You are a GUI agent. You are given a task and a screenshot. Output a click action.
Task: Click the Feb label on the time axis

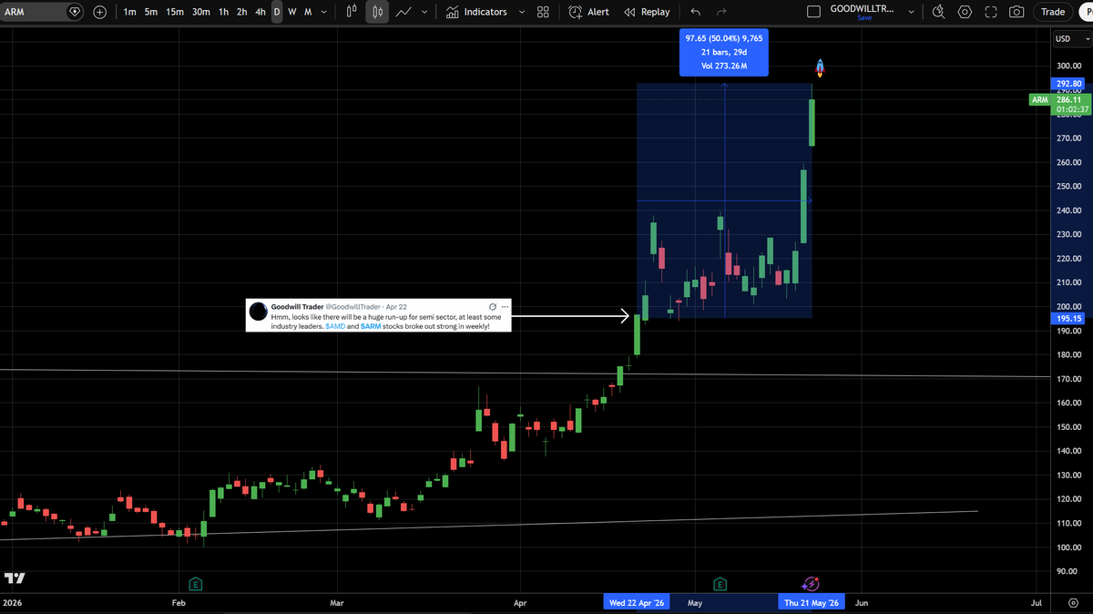tap(179, 603)
